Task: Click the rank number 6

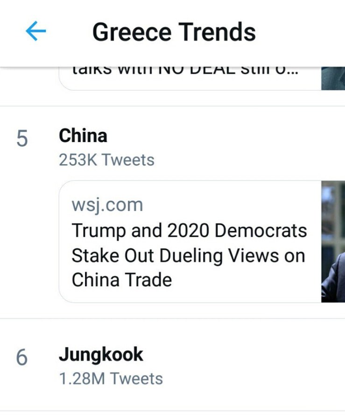Action: [22, 358]
